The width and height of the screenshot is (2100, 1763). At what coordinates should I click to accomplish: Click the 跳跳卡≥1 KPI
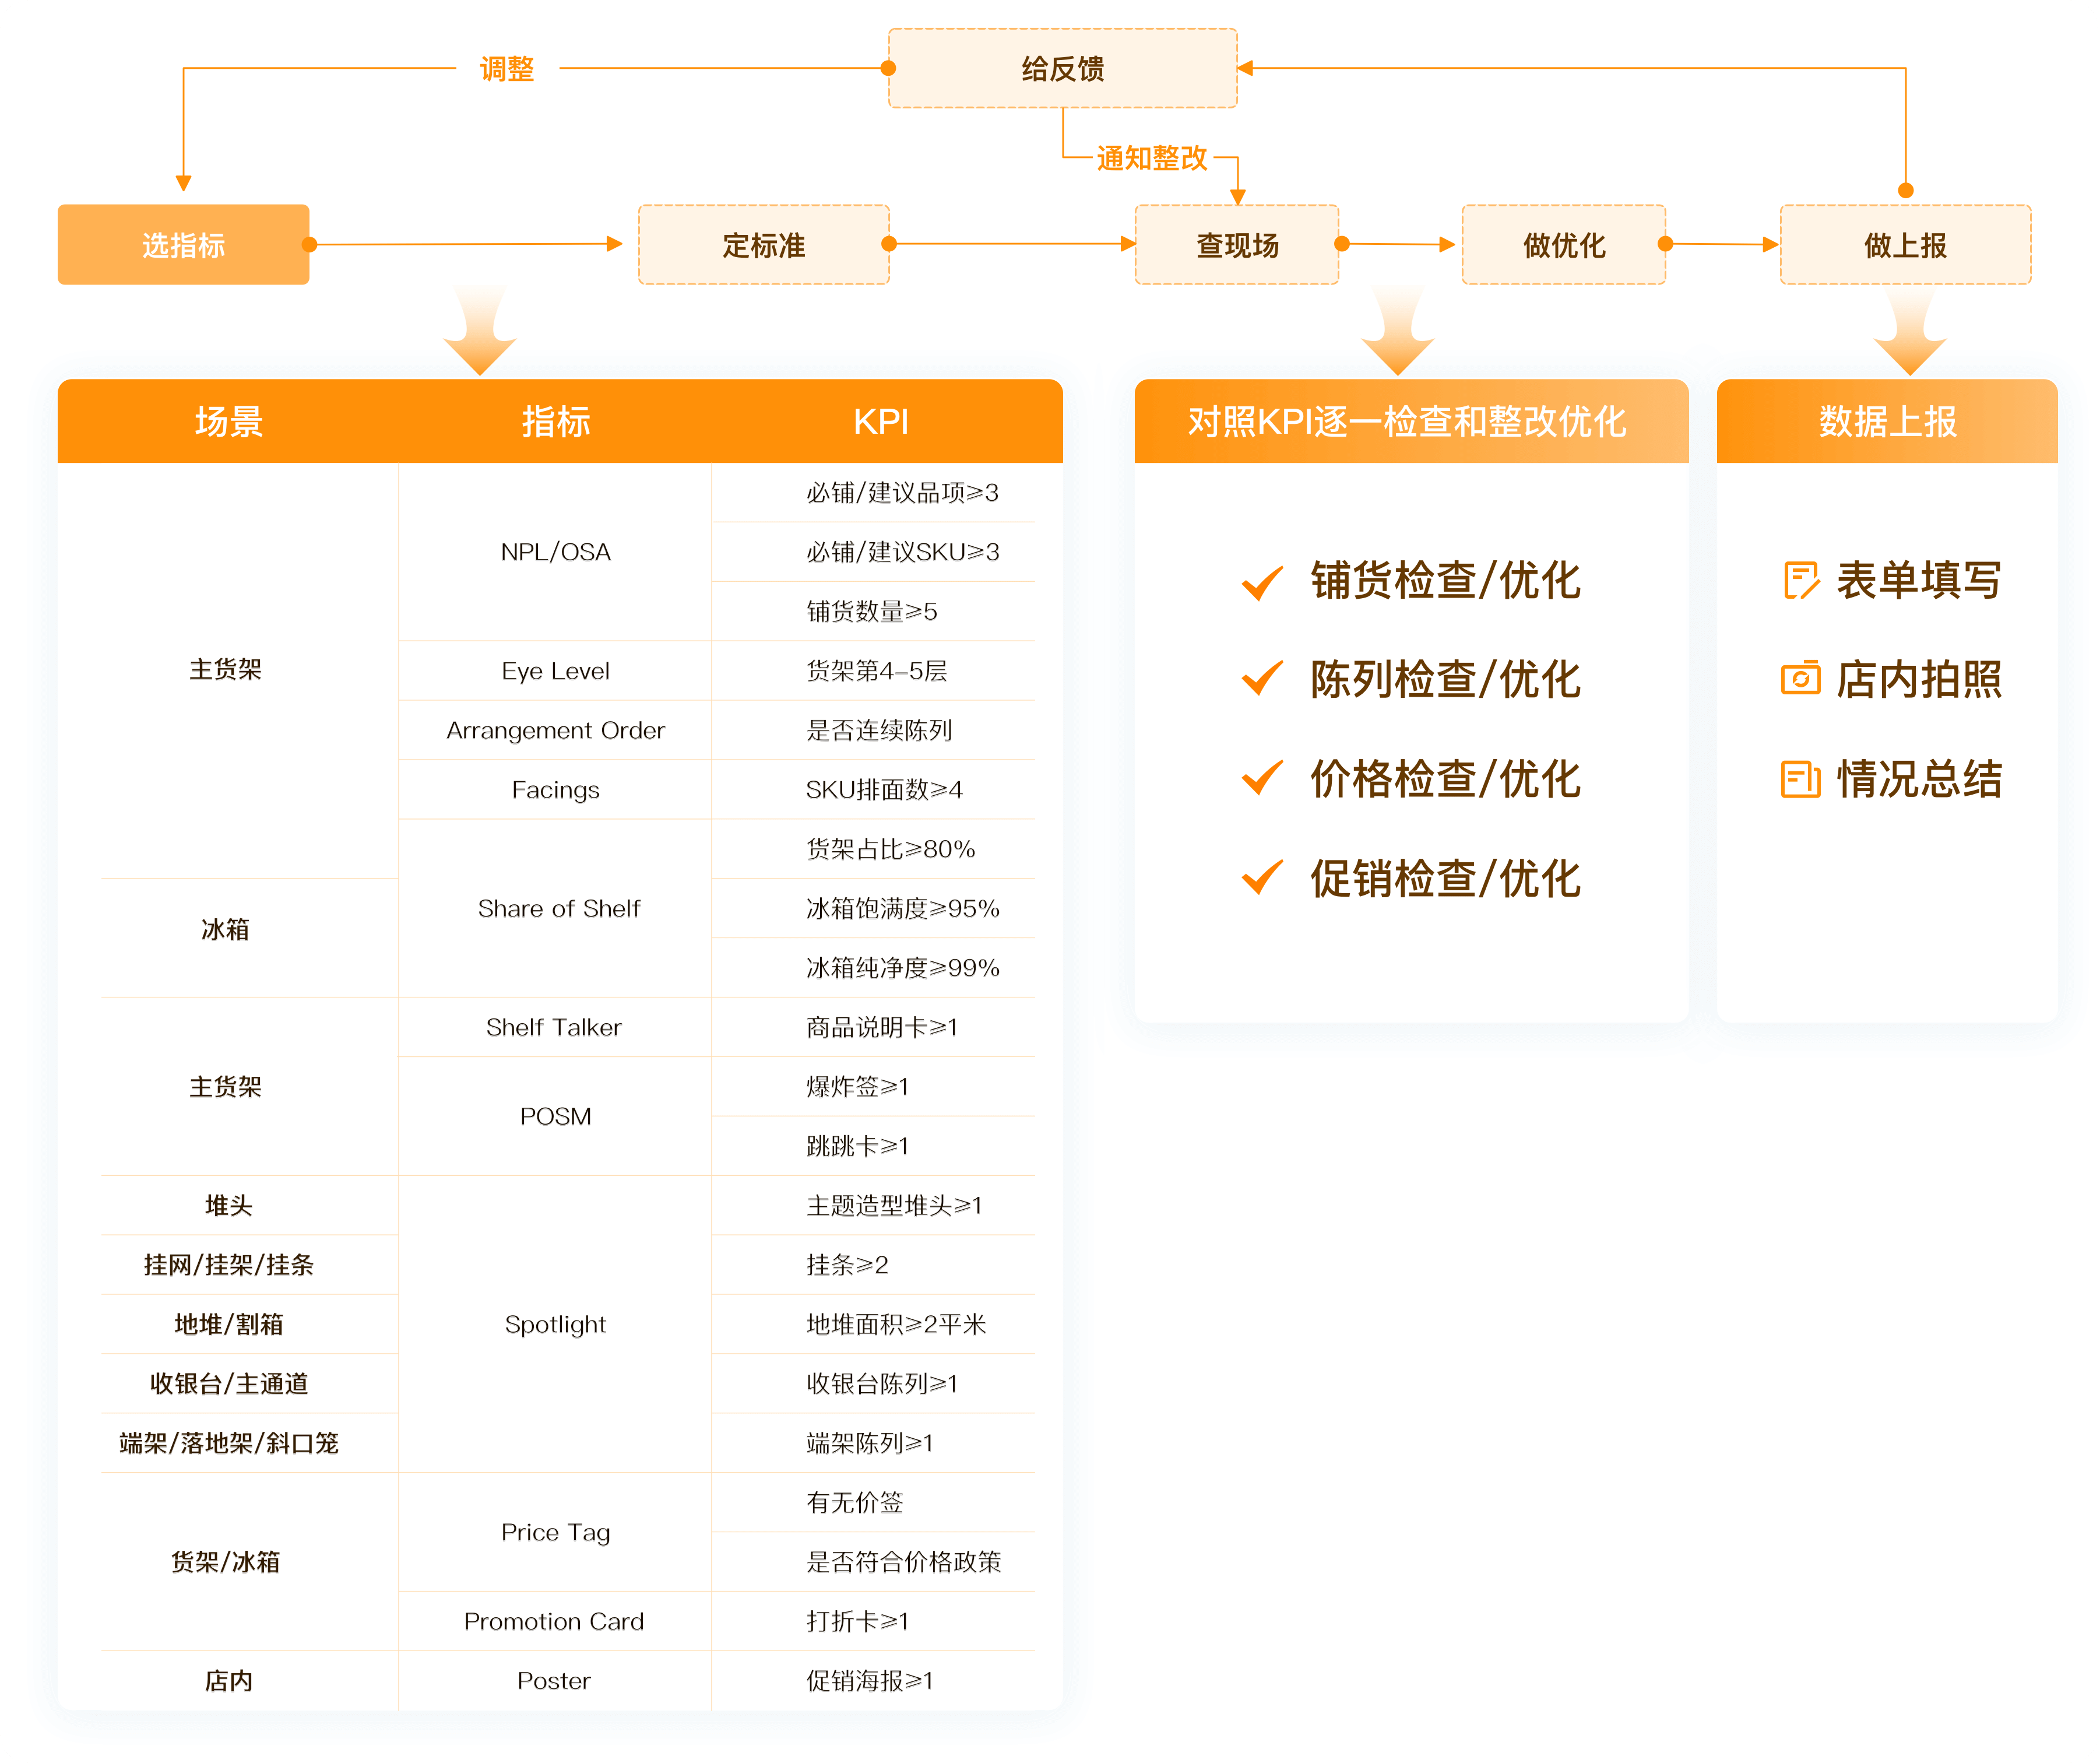(858, 1146)
